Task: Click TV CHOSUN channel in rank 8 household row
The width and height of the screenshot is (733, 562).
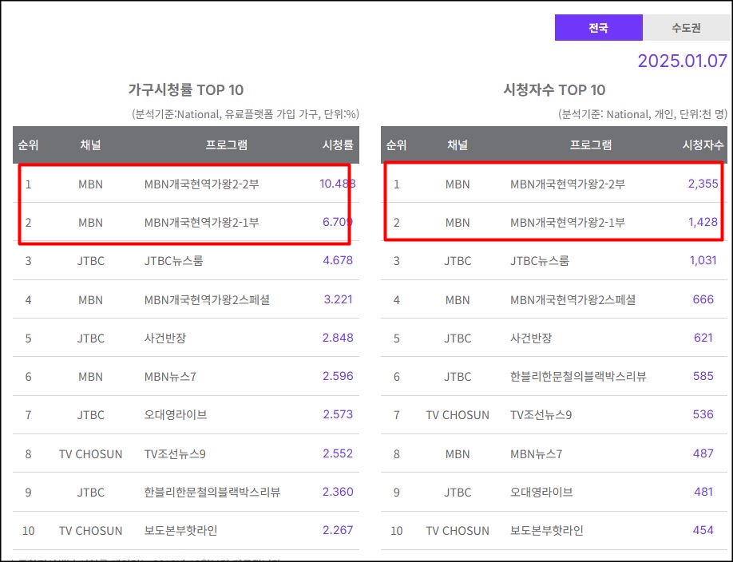Action: point(90,454)
